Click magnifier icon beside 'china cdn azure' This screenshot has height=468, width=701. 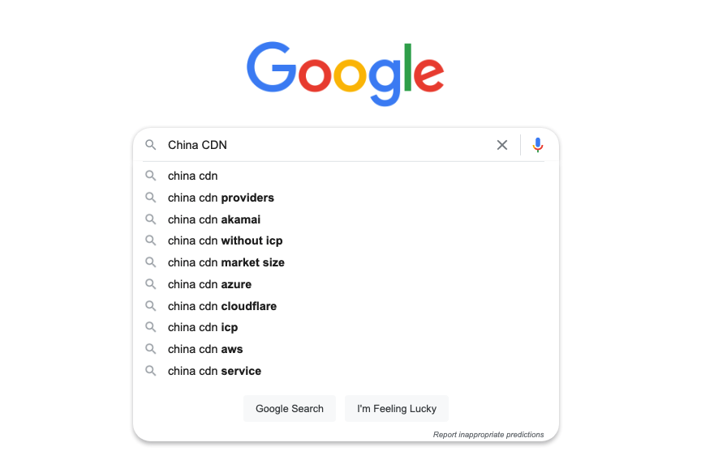150,284
